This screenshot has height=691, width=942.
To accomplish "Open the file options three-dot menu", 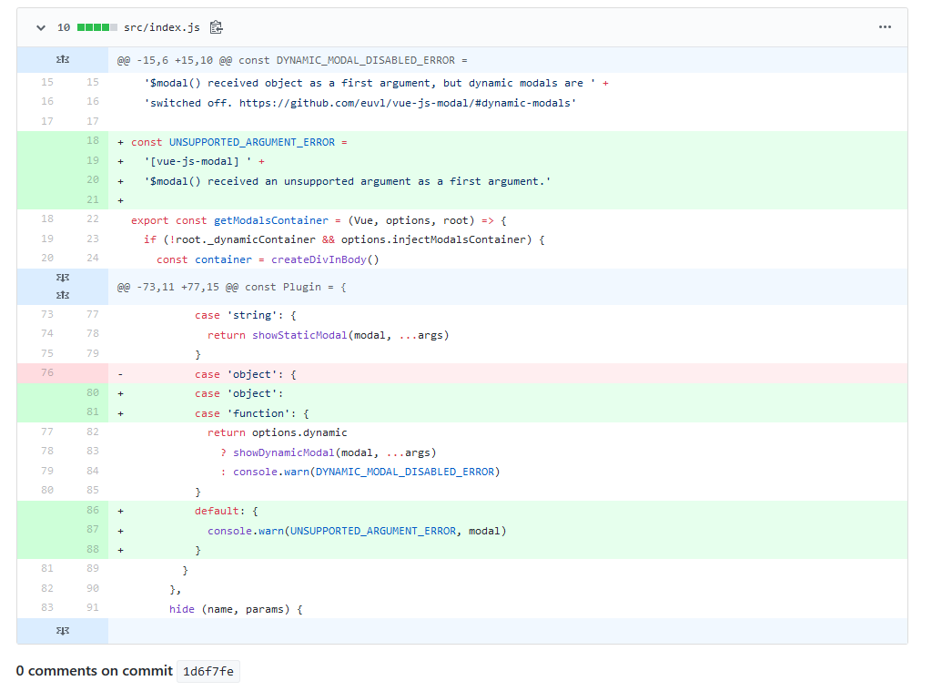I will pos(885,27).
